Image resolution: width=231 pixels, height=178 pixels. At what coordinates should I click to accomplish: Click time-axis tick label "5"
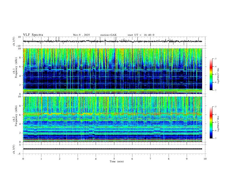114,159
